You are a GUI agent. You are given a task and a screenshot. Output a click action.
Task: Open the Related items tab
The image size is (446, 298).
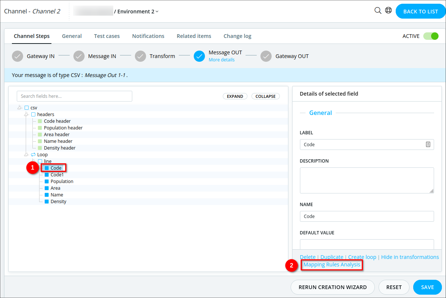point(194,36)
